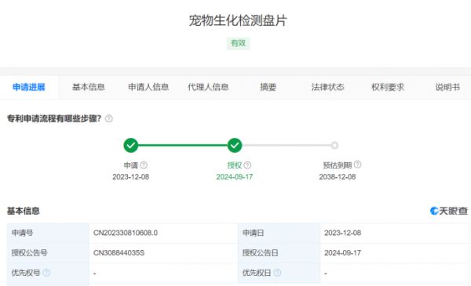Click the 授权公告号 label cell
The height and width of the screenshot is (286, 471).
click(x=48, y=253)
